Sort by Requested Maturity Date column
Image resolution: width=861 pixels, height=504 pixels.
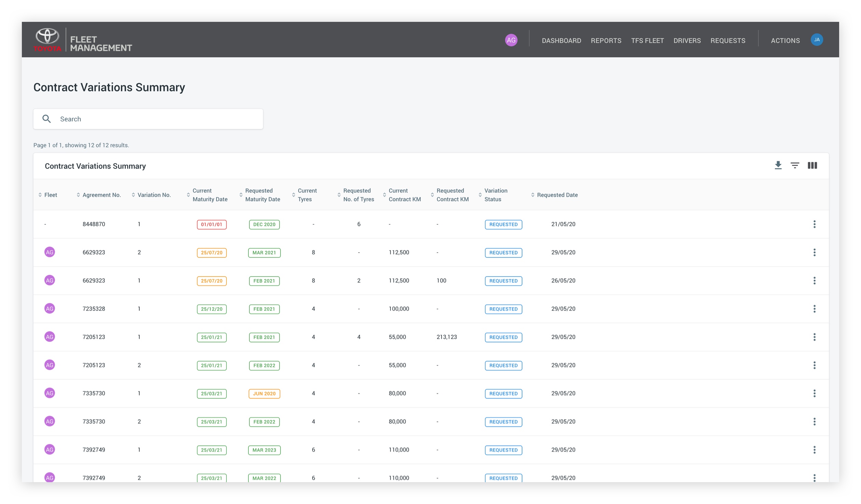tap(260, 195)
